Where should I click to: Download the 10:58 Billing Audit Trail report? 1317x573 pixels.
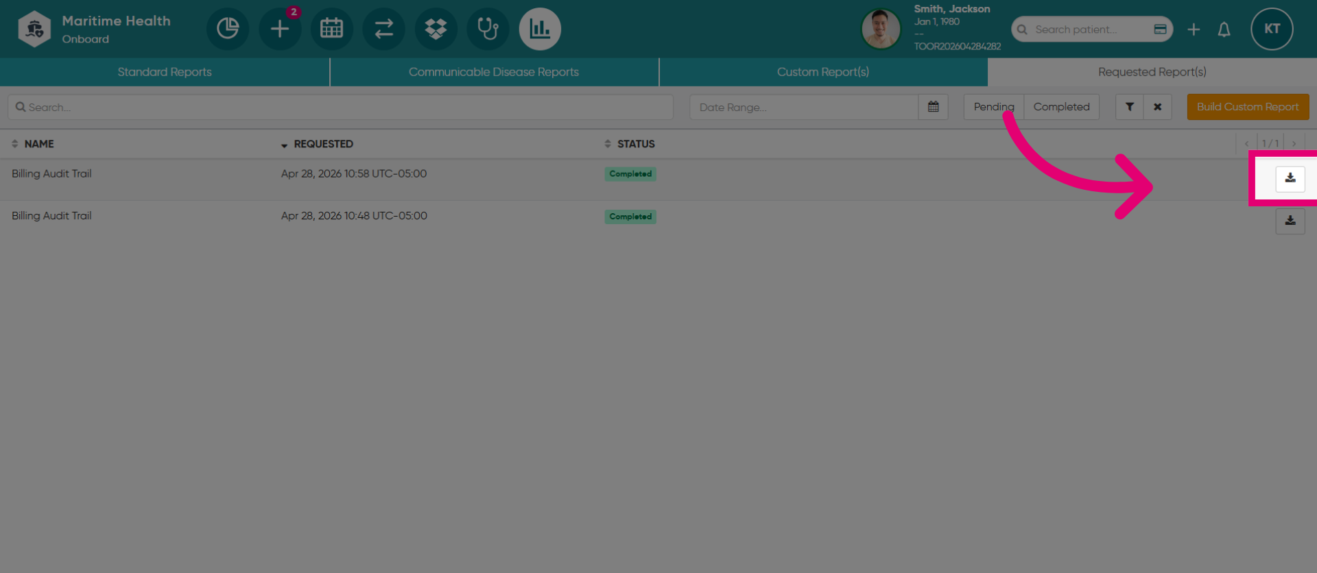pos(1290,179)
